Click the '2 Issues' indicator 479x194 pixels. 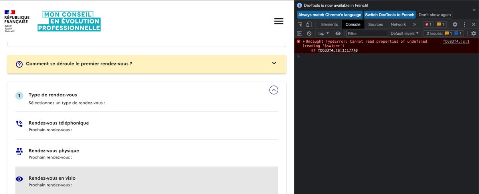coord(444,34)
